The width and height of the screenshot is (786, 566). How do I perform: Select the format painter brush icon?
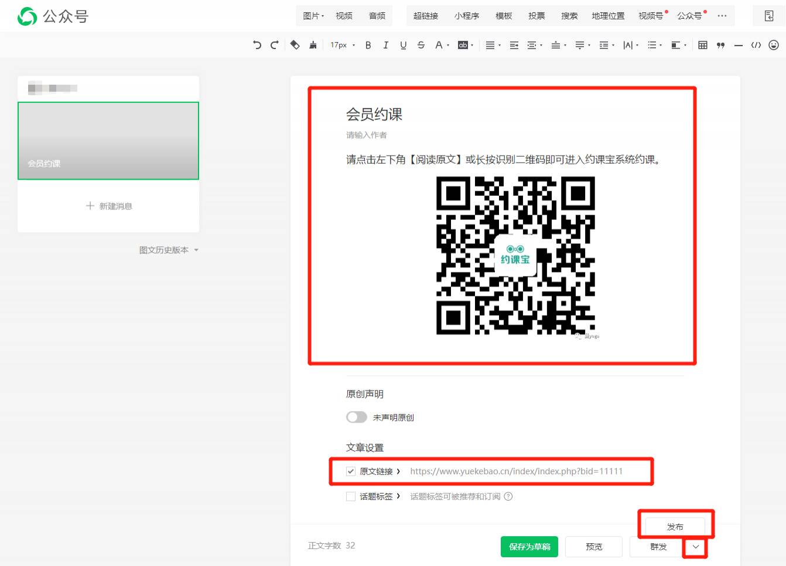coord(313,45)
